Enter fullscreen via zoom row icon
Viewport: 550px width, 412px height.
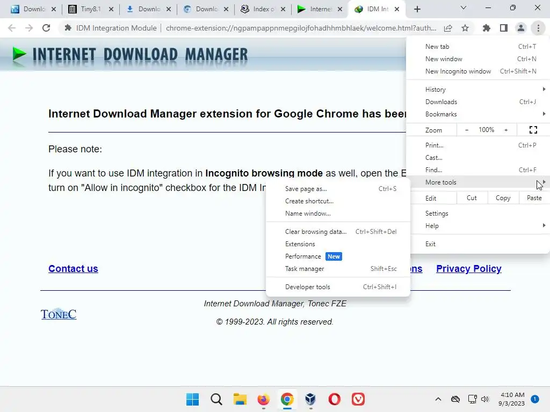[533, 130]
